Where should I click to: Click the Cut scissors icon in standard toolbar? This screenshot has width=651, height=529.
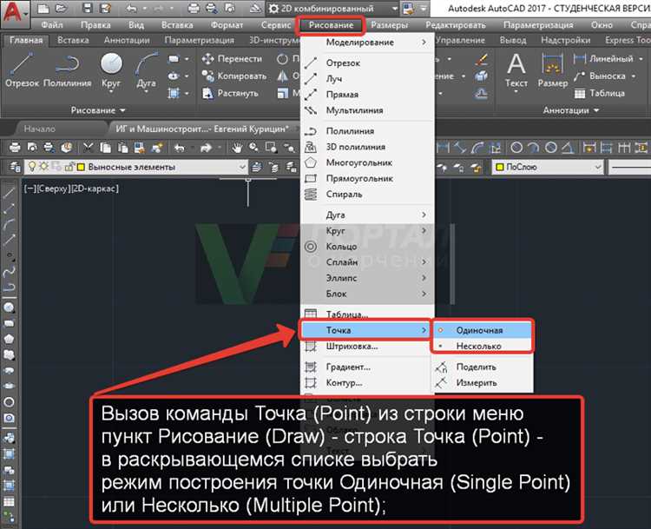[88, 148]
